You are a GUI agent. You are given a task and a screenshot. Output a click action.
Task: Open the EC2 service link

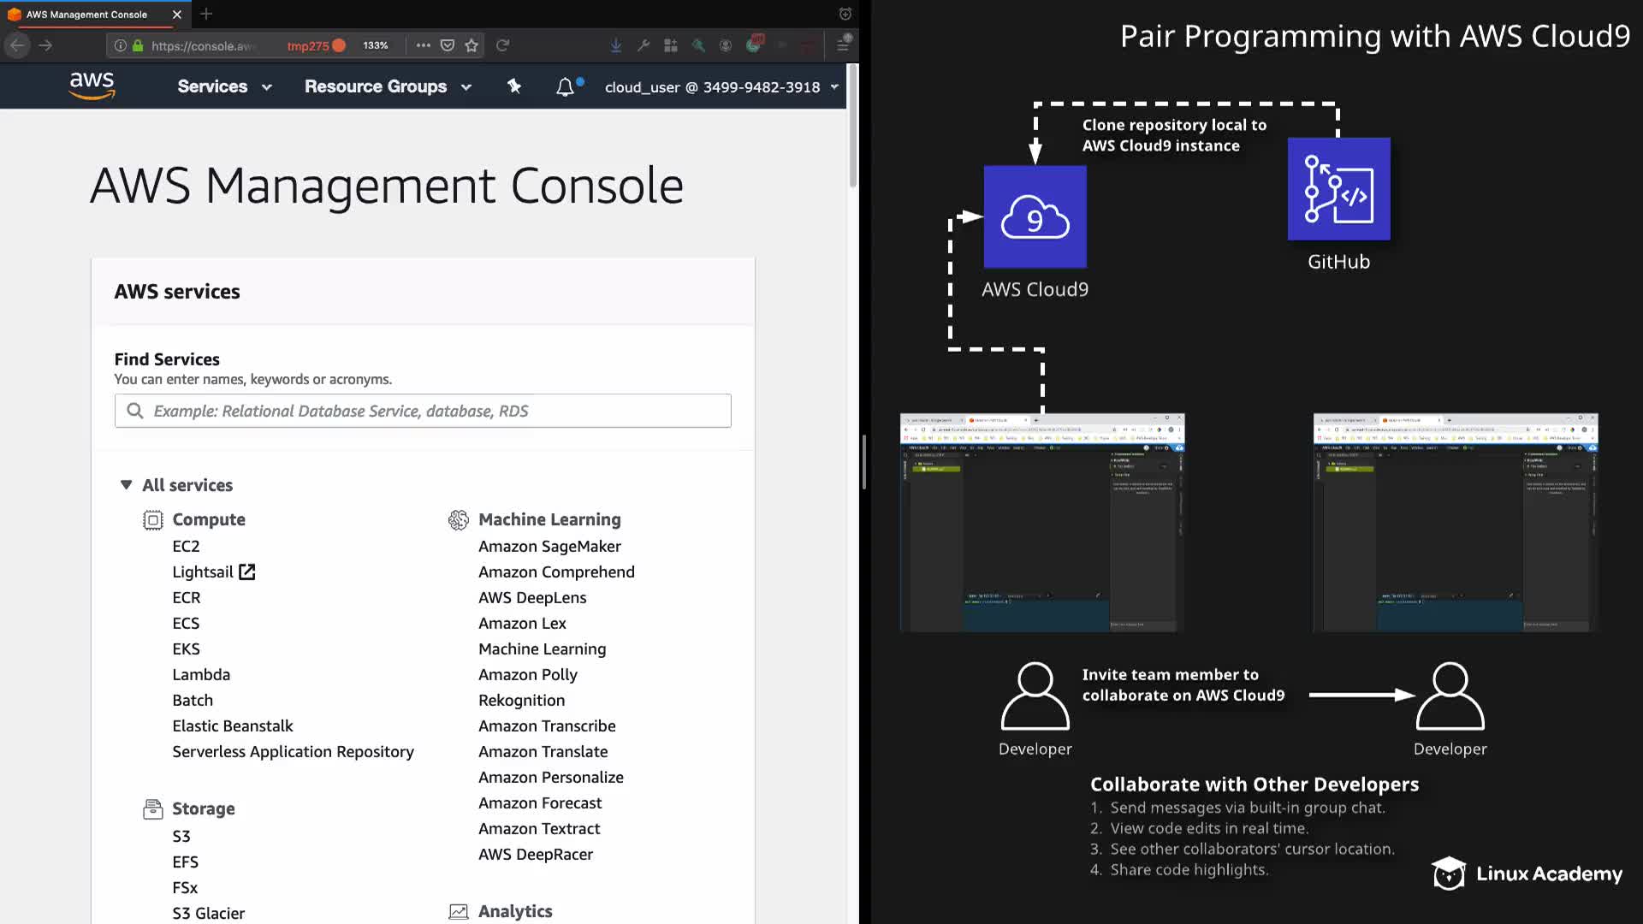pos(186,546)
